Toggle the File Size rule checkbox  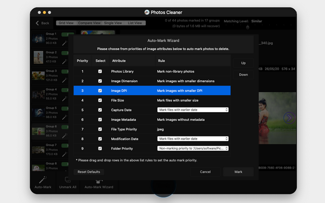click(100, 100)
